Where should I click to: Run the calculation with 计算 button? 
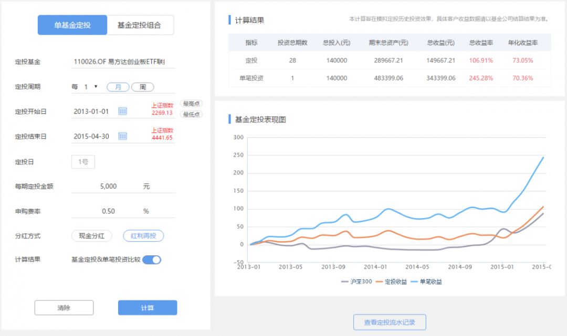pos(148,308)
